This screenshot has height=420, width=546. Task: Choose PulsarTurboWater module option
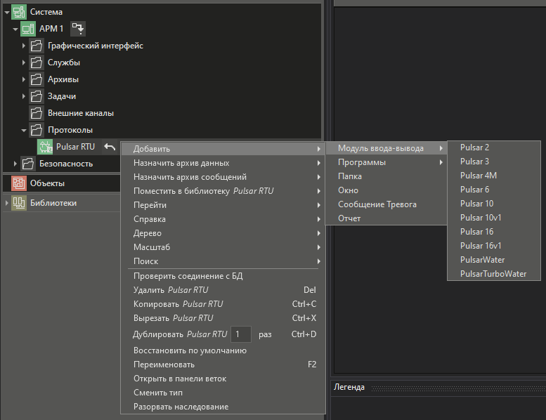click(493, 274)
